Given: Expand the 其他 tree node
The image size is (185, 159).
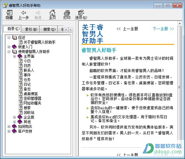Looking at the screenshot, I should tap(14, 122).
